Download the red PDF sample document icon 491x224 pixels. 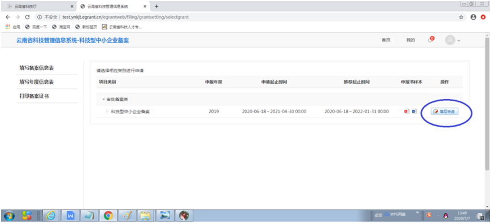click(x=406, y=111)
